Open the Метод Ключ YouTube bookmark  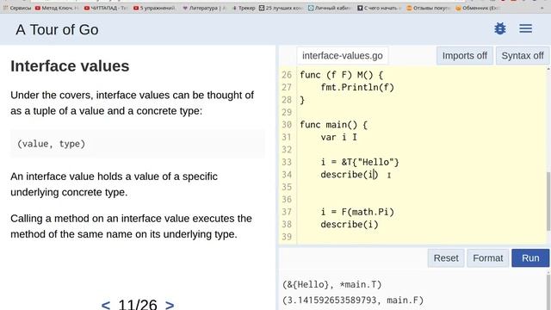pos(57,8)
